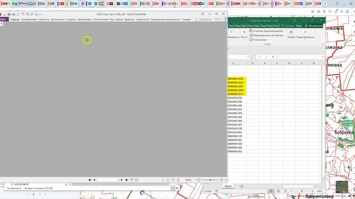The image size is (355, 199).
Task: Select facing pages view icon in Foxit
Action: pos(173,180)
